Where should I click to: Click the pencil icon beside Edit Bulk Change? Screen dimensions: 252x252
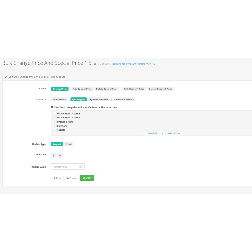tap(6, 77)
